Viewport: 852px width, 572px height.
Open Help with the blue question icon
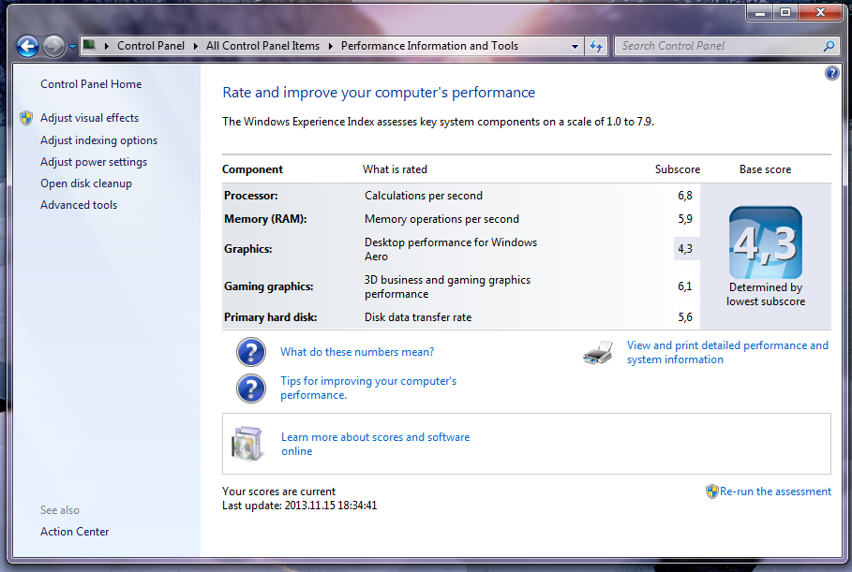[x=831, y=73]
